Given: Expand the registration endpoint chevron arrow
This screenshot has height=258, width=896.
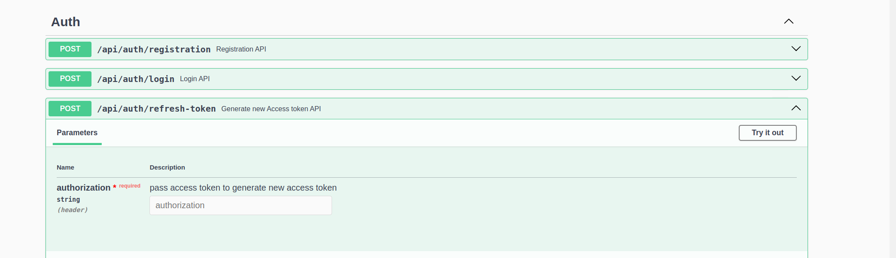Looking at the screenshot, I should tap(796, 49).
